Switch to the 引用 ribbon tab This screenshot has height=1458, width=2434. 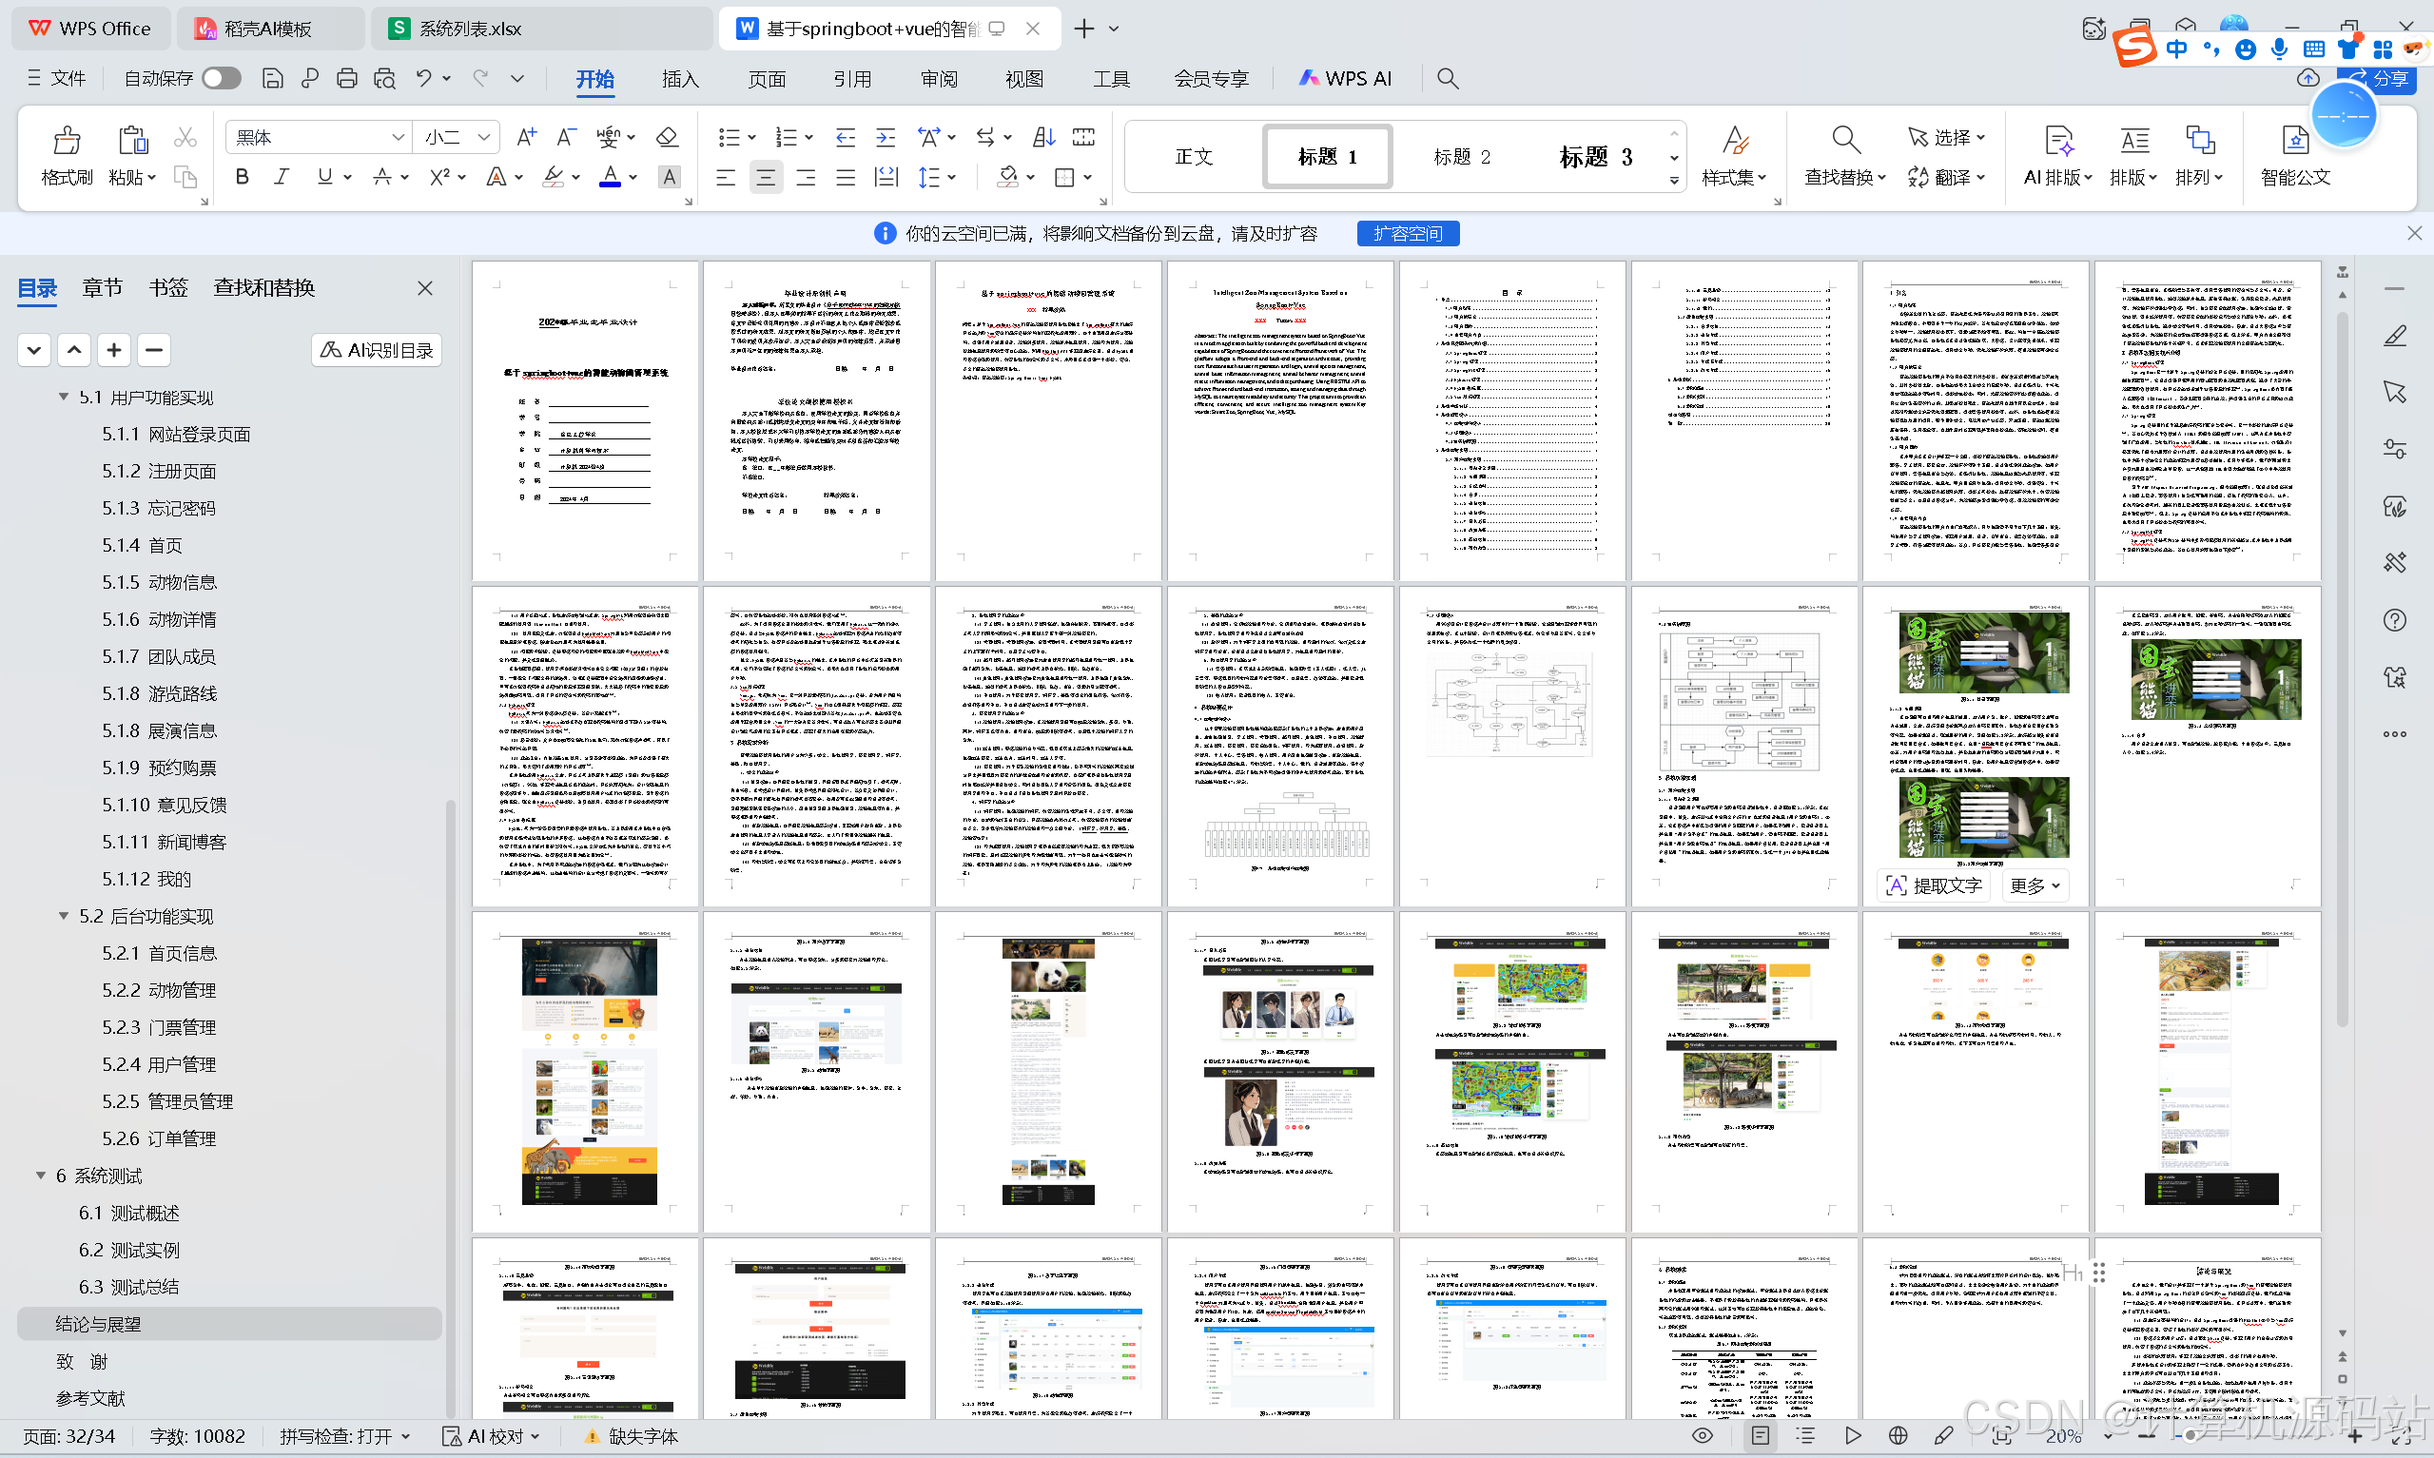[852, 79]
